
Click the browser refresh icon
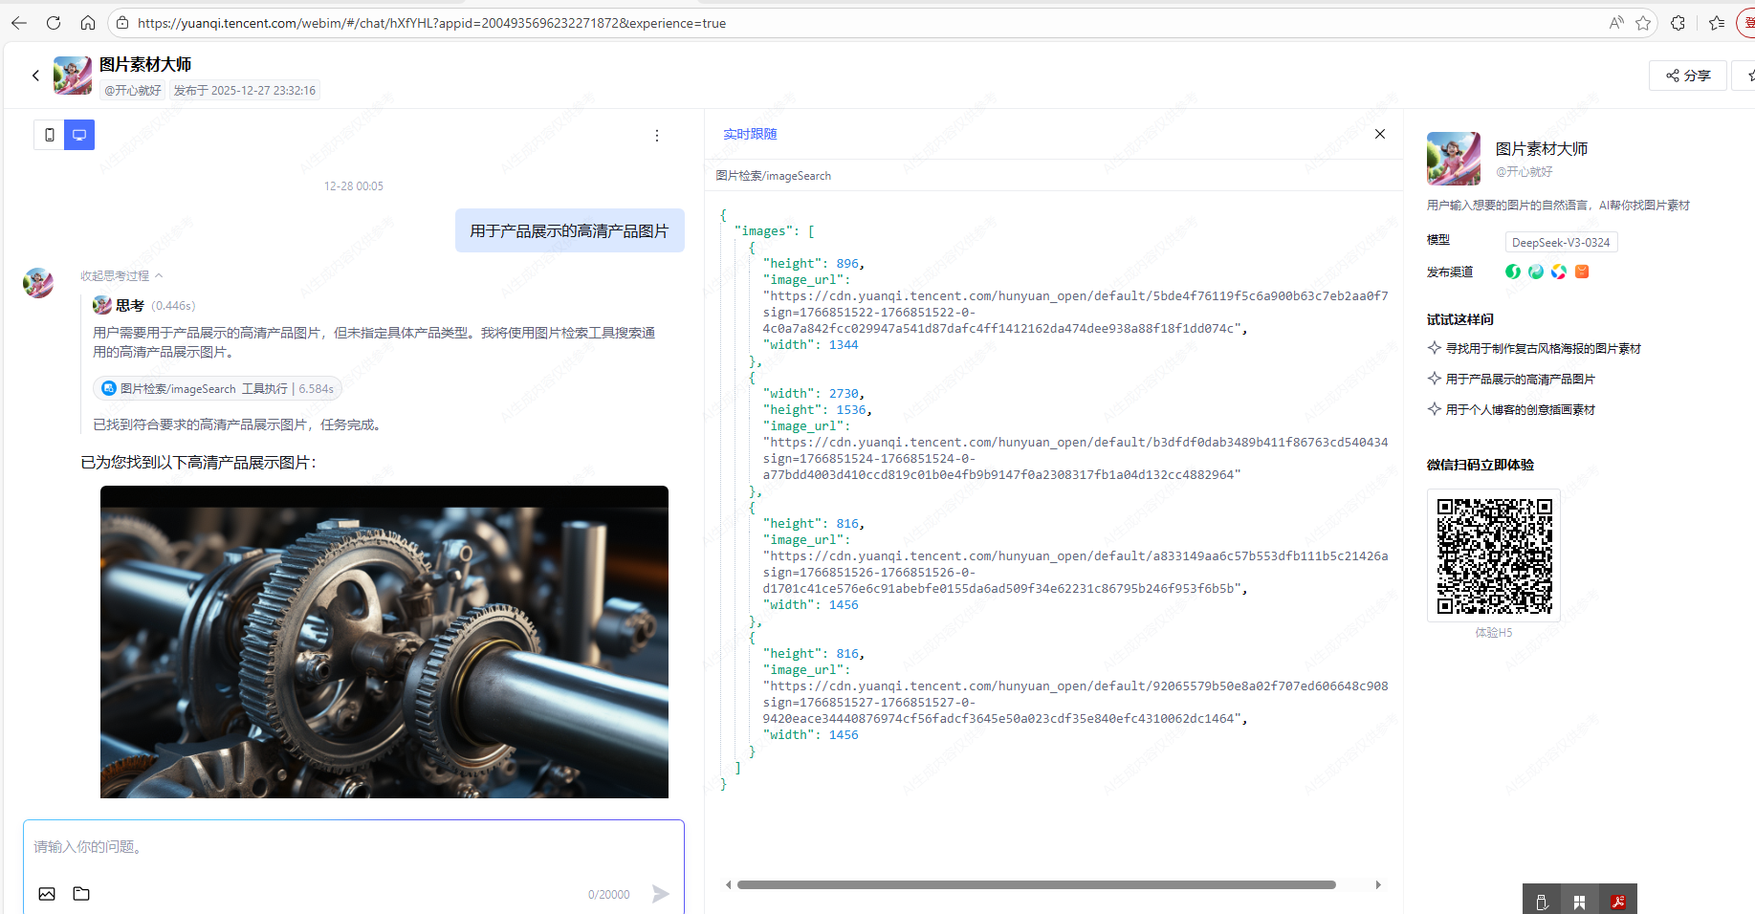coord(54,23)
